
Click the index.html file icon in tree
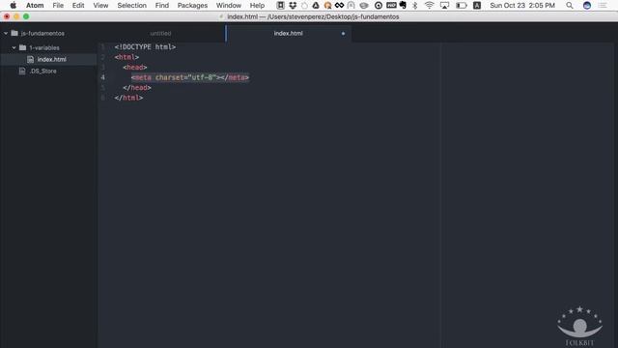(x=30, y=59)
